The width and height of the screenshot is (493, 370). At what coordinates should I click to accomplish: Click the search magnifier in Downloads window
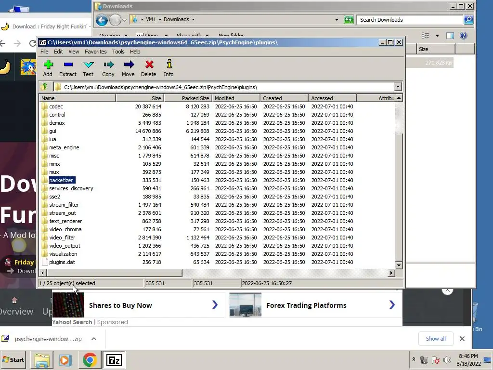pyautogui.click(x=468, y=19)
